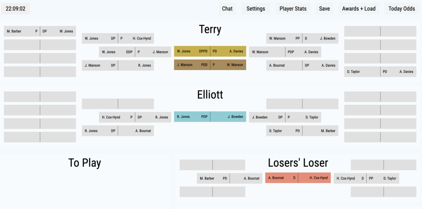Click match W. Manson vs J. Bowden
This screenshot has width=422, height=209.
tap(302, 39)
